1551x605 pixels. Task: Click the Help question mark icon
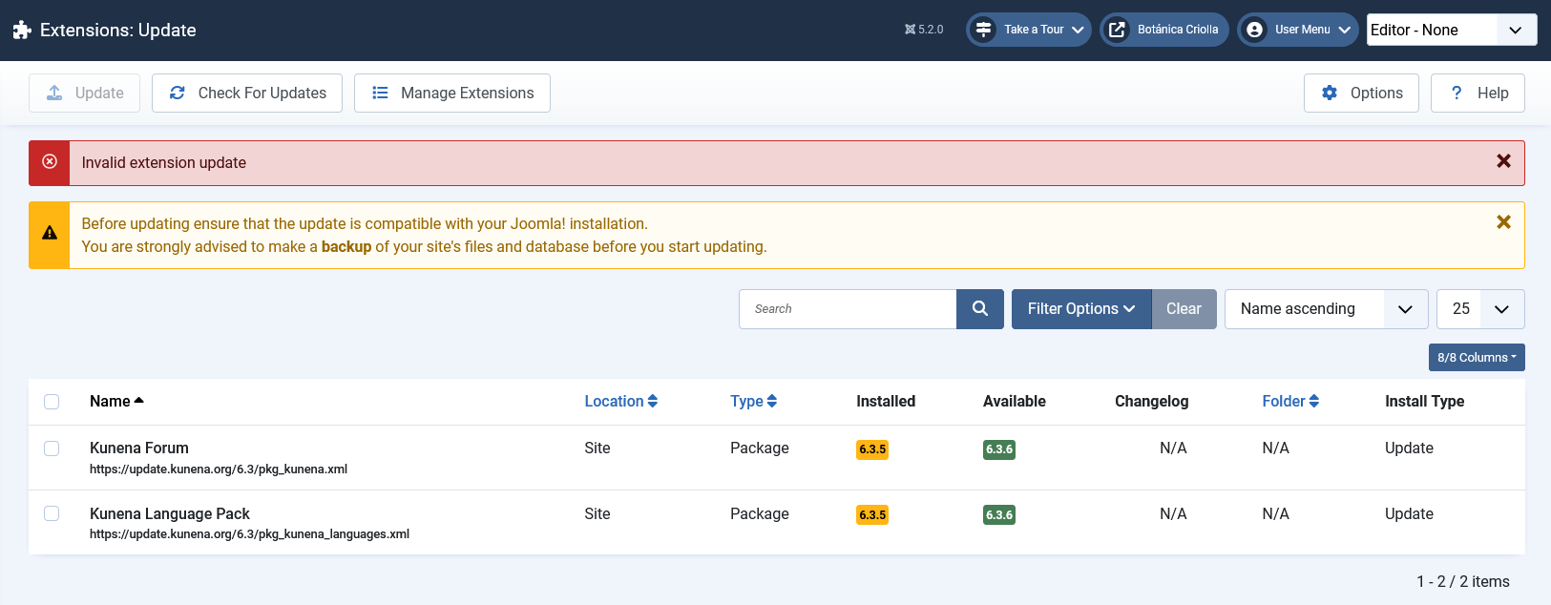coord(1456,94)
